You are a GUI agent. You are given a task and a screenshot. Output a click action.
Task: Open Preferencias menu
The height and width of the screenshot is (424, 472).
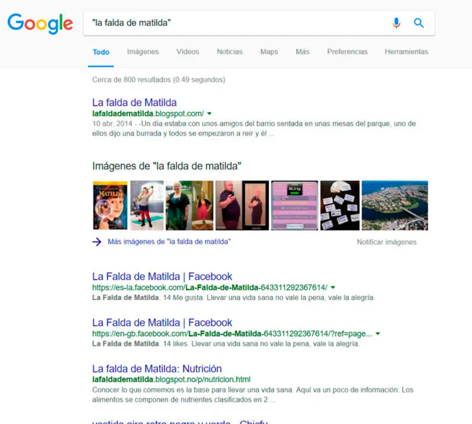point(347,52)
